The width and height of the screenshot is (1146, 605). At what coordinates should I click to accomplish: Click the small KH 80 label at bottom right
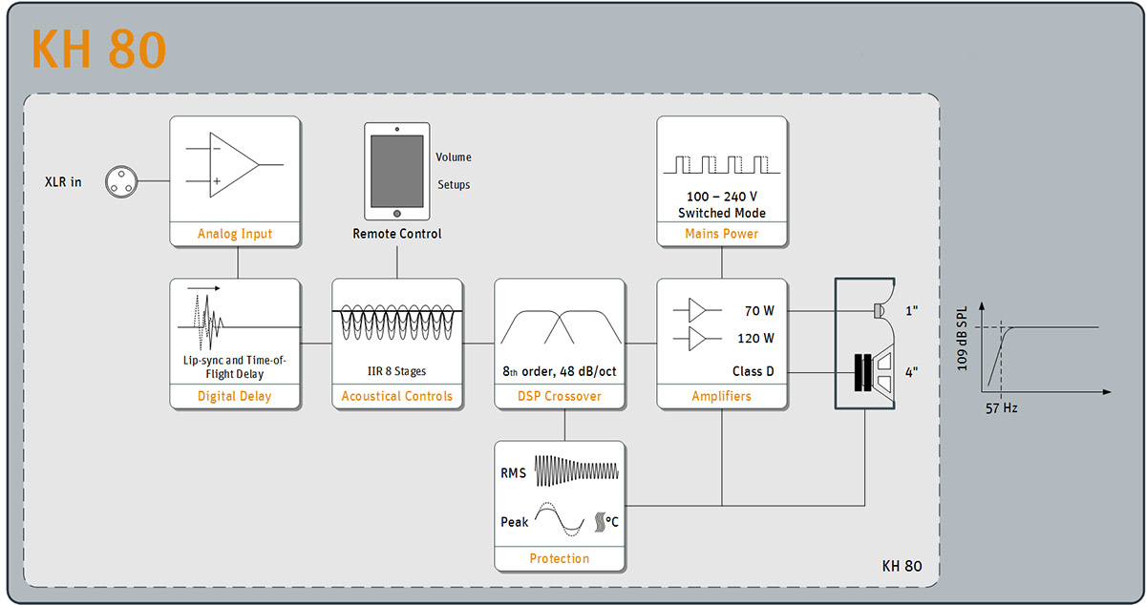click(902, 566)
